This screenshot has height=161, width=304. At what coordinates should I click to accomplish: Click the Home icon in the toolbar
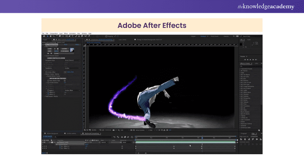pos(44,36)
